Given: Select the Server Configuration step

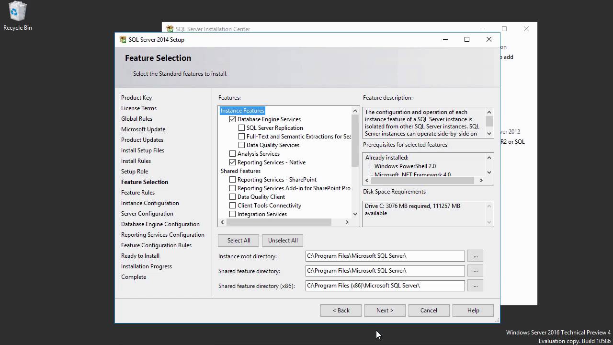Looking at the screenshot, I should click(147, 214).
